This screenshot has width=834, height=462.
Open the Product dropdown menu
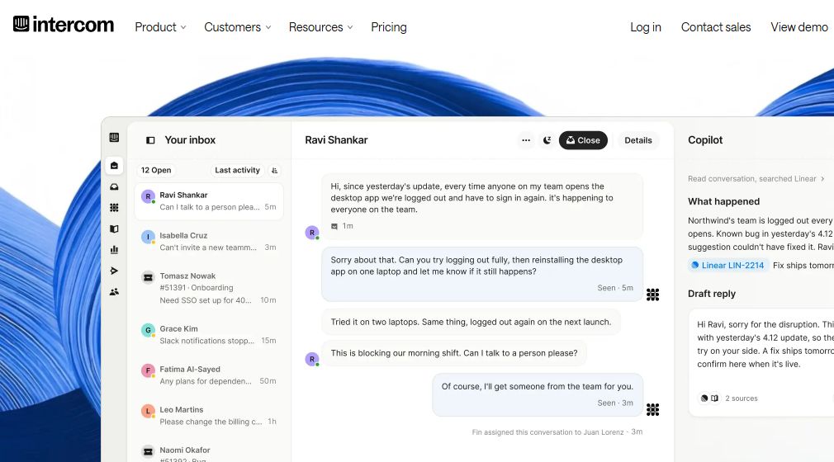[x=160, y=27]
